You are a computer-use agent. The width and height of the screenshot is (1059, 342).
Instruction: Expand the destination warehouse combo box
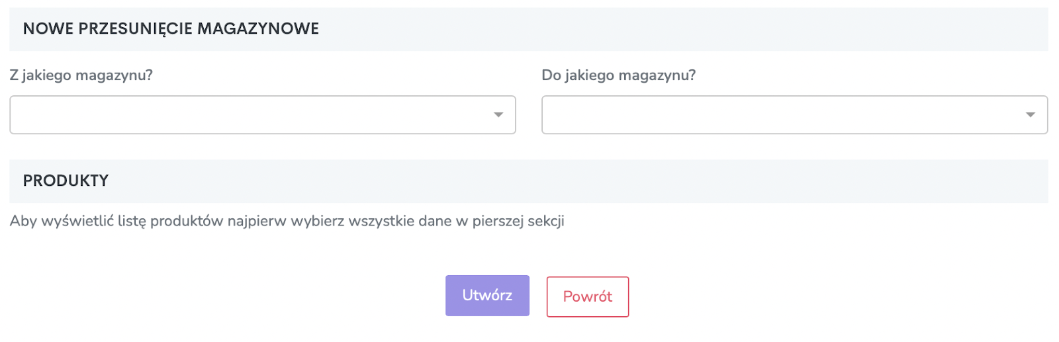(794, 115)
